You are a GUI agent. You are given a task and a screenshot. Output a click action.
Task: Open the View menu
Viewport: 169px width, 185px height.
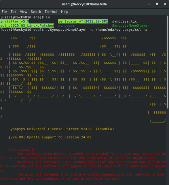pyautogui.click(x=24, y=12)
